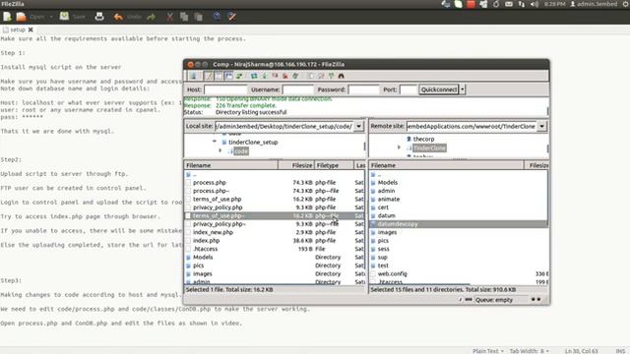The image size is (630, 354).
Task: Click the Save button in gedit toolbar
Action: coord(73,17)
